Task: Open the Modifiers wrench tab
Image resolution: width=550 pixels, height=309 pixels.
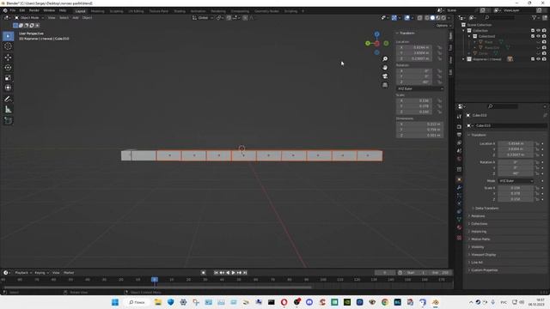Action: (459, 188)
